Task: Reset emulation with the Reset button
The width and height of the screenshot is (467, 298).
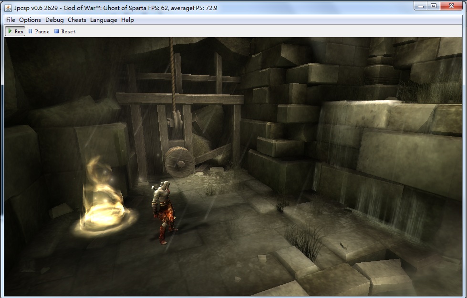Action: 64,31
